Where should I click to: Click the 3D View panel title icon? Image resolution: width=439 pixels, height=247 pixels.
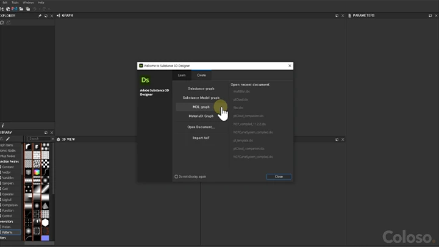point(59,140)
